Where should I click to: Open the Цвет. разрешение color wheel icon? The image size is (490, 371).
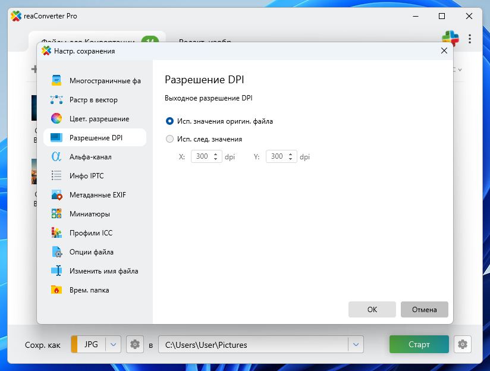56,119
